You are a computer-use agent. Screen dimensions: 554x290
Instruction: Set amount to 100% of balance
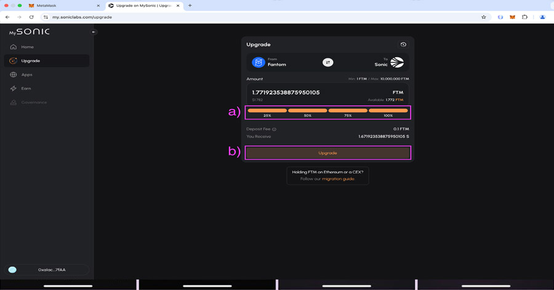(388, 111)
